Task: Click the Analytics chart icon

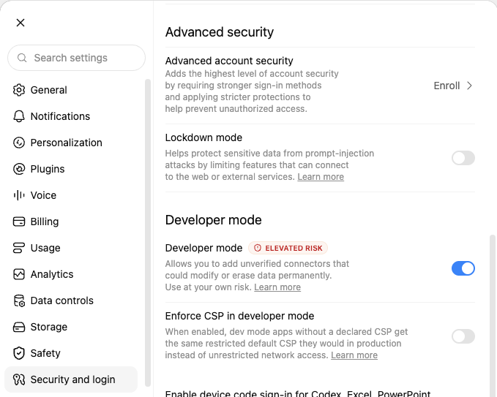Action: coord(19,274)
